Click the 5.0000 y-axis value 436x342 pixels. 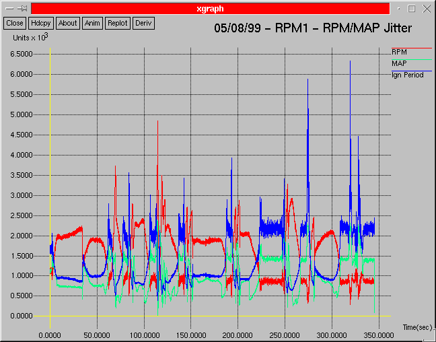tap(22, 114)
